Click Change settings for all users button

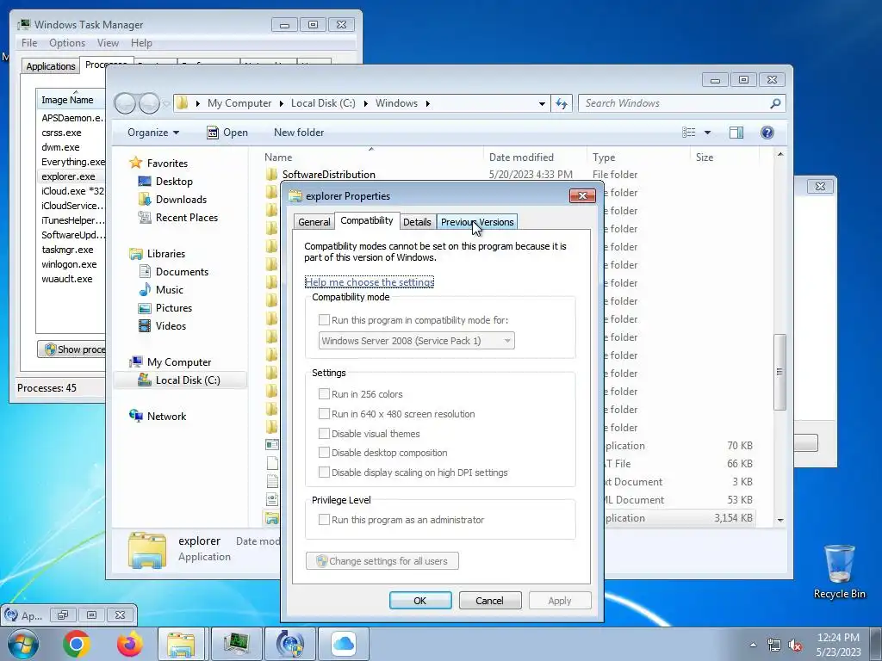382,561
